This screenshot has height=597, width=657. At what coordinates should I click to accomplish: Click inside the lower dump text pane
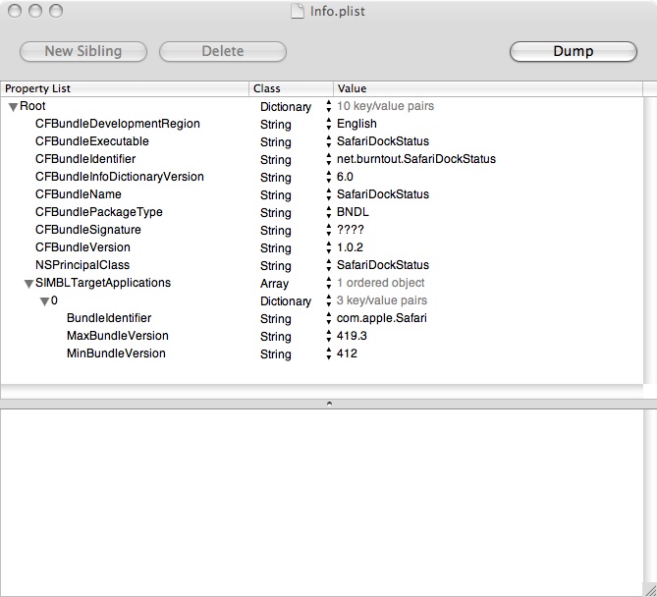(322, 503)
